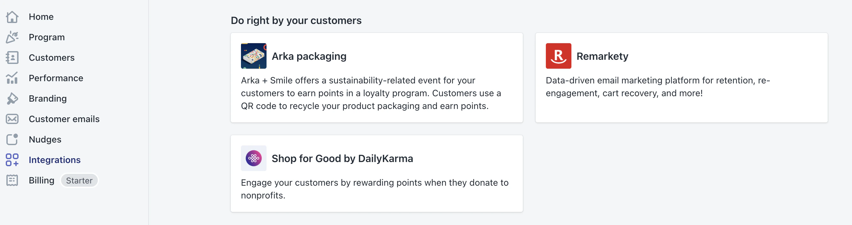The width and height of the screenshot is (852, 225).
Task: Open the Remarkety integration title
Action: [x=602, y=56]
